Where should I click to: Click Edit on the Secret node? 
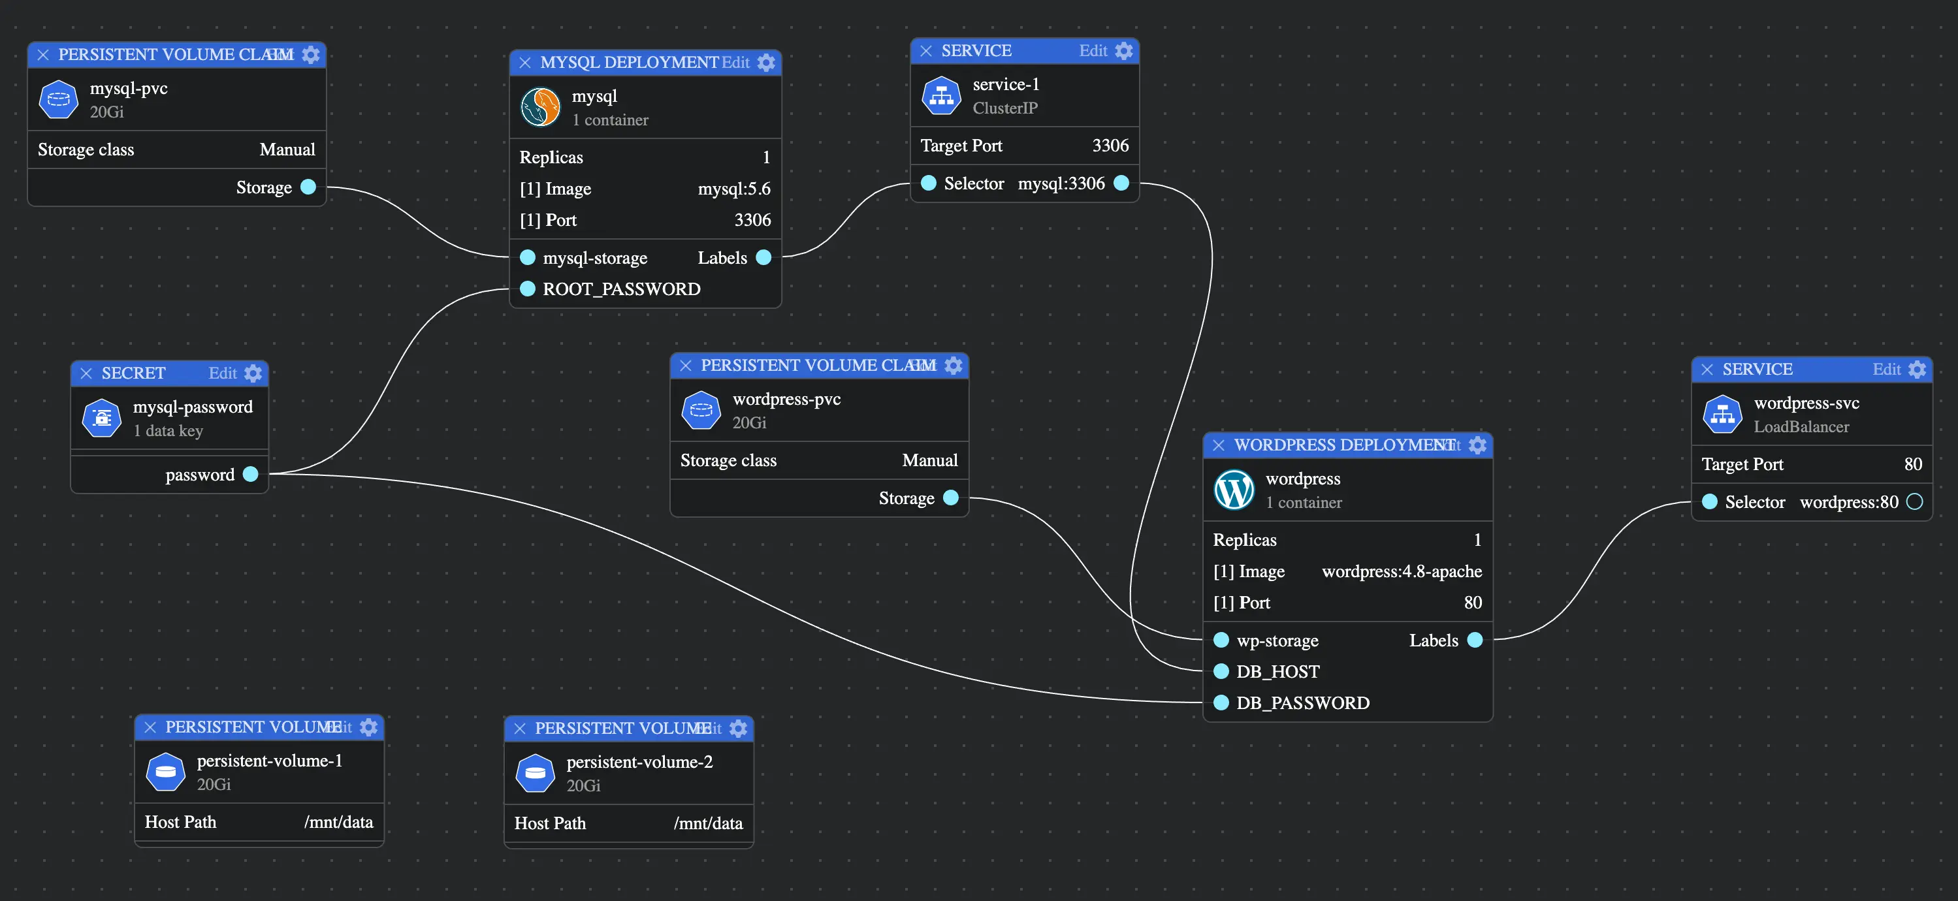tap(223, 373)
